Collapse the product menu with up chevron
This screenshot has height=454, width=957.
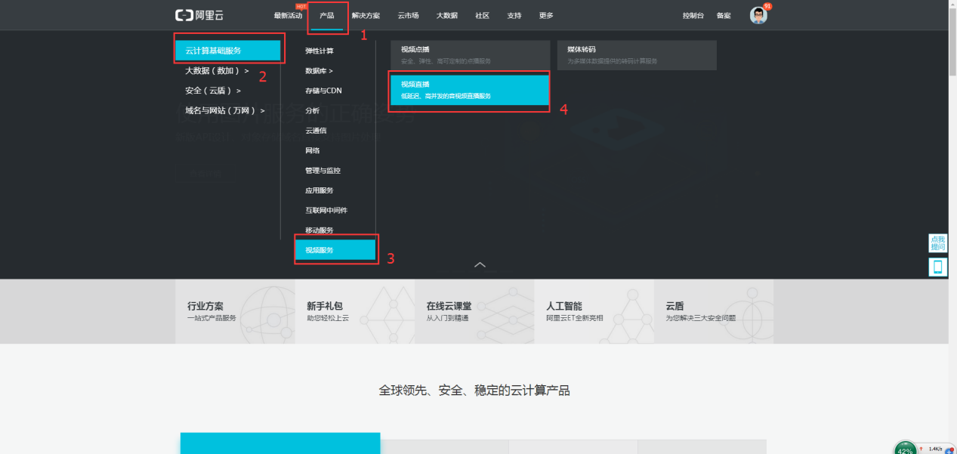click(x=480, y=265)
